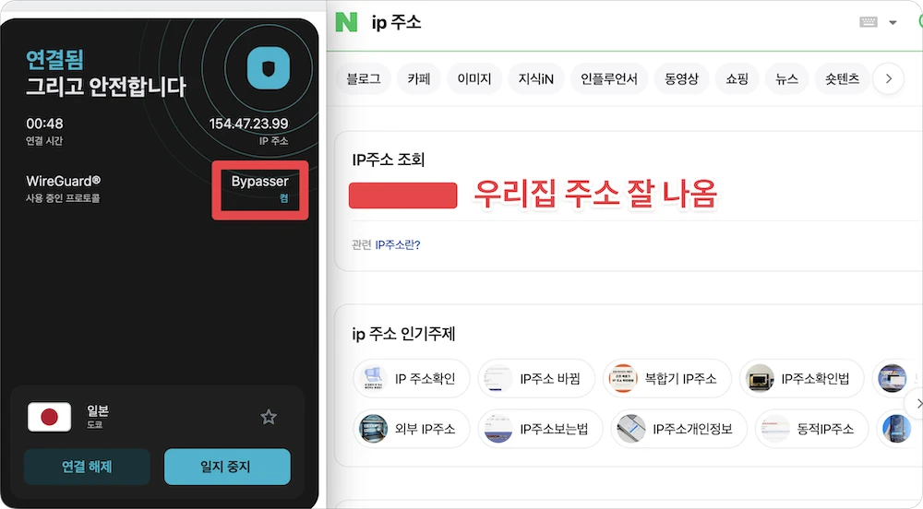Click the IP주소확인법 thumbnail image

tap(760, 378)
